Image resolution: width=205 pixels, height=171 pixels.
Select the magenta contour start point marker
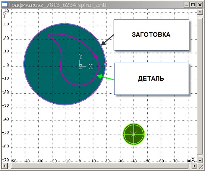pos(96,57)
